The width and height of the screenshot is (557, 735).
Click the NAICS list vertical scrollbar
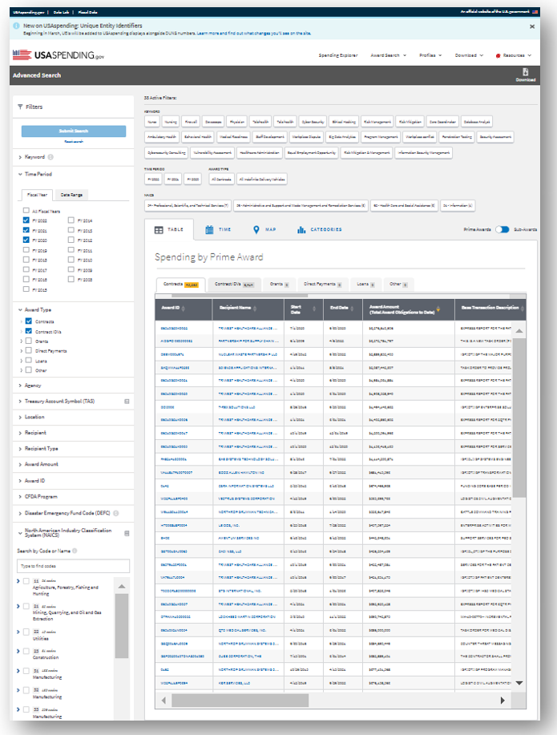[x=122, y=626]
